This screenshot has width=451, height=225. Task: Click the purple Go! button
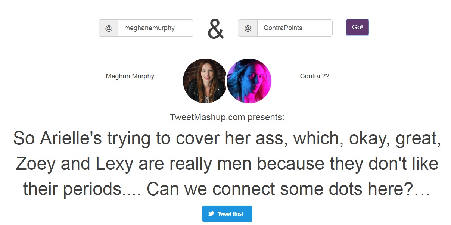357,27
